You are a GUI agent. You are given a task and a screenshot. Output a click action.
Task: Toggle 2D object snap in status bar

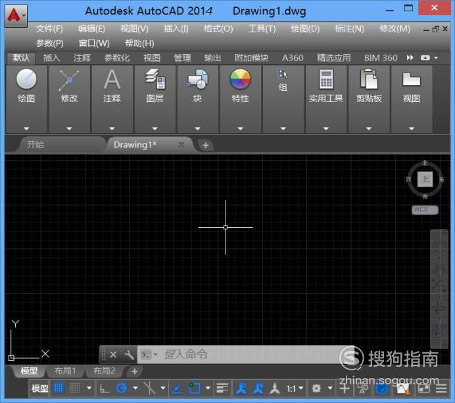(195, 388)
